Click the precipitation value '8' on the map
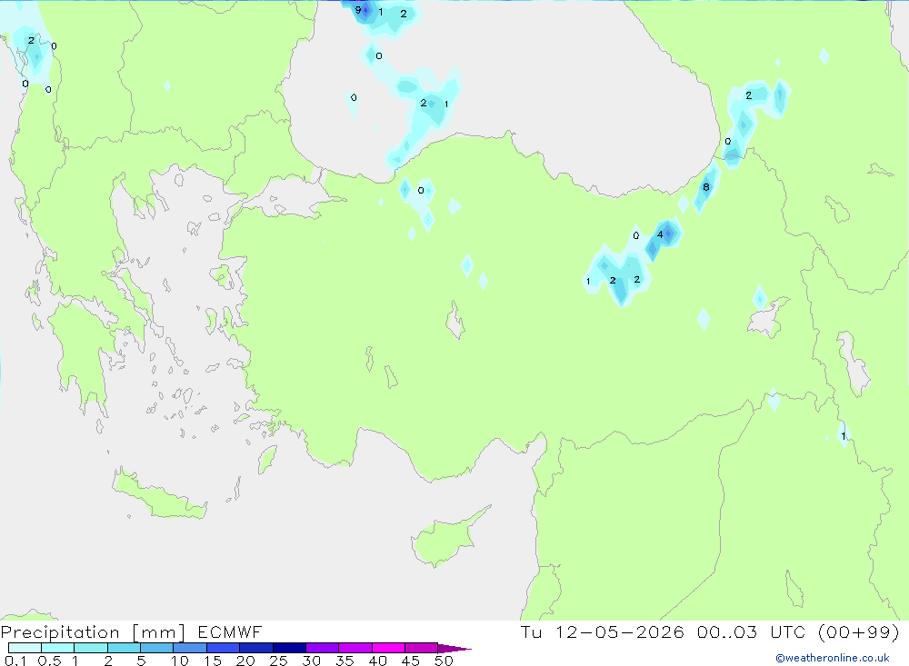 (705, 187)
